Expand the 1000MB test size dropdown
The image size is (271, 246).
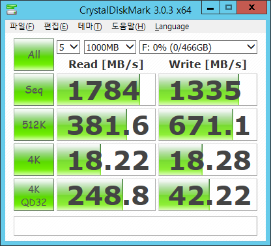[x=110, y=47]
